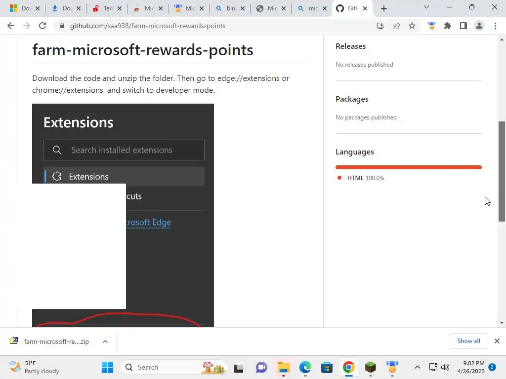Bookmark this page with the star icon
506x379 pixels.
412,26
